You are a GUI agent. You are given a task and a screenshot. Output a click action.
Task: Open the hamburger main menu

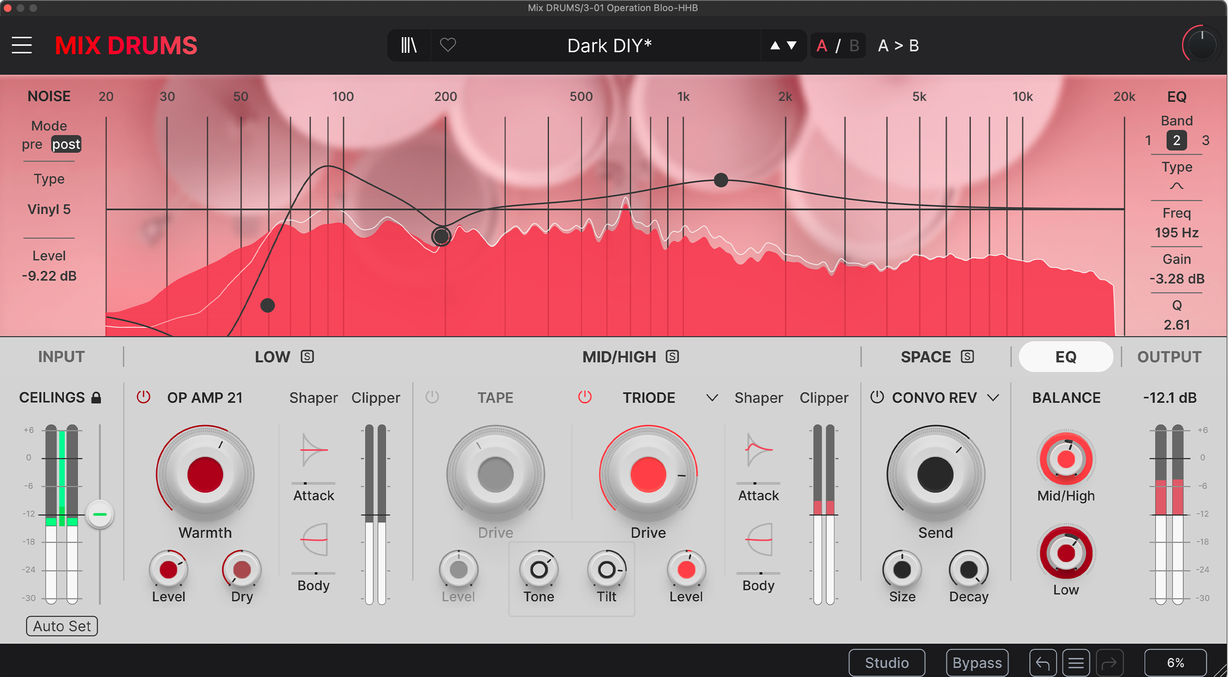coord(22,45)
